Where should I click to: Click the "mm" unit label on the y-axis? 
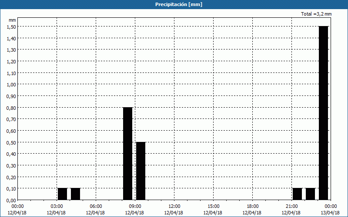(12, 20)
